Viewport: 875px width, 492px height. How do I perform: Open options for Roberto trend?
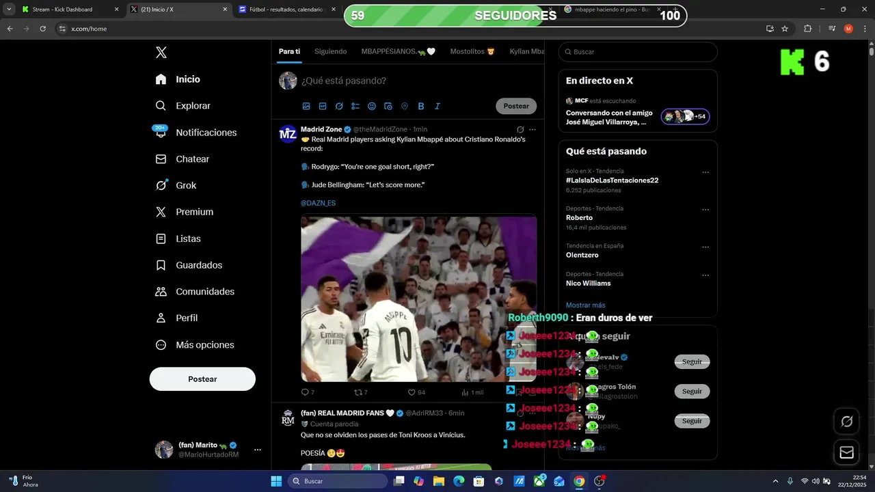705,210
